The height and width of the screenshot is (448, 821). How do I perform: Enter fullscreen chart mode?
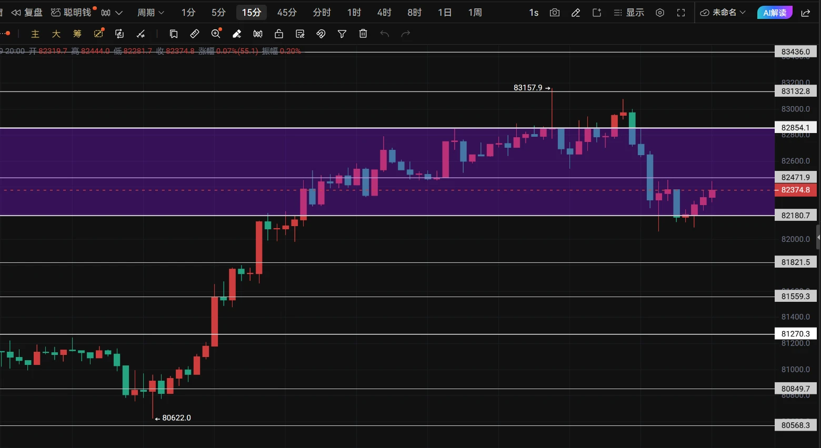click(681, 13)
